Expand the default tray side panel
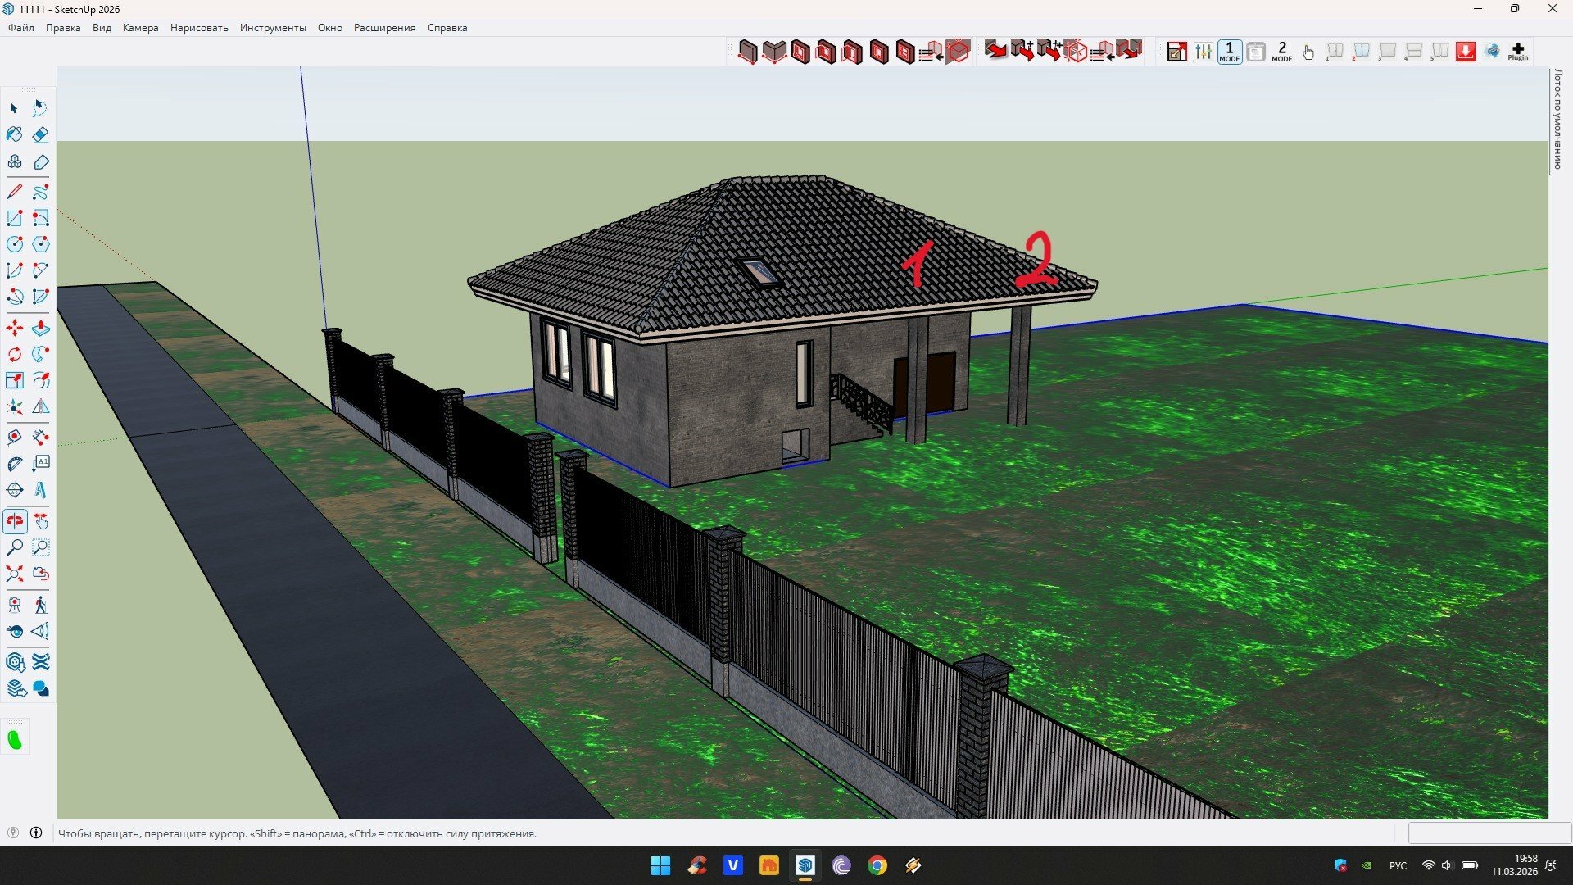The width and height of the screenshot is (1573, 885). (x=1558, y=119)
